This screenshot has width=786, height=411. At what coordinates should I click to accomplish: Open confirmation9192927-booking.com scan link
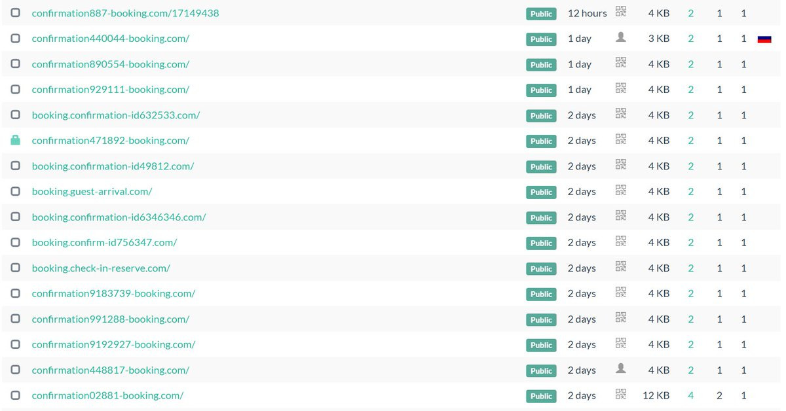point(114,345)
